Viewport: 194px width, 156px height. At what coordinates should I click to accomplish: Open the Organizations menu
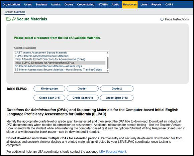pyautogui.click(x=11, y=5)
